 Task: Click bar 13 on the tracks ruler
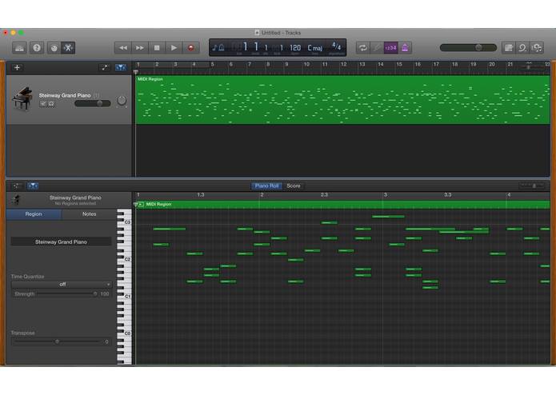tap(362, 65)
